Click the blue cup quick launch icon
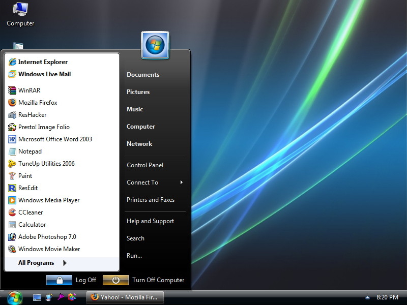Screen dimensions: 407x305 click(48, 297)
